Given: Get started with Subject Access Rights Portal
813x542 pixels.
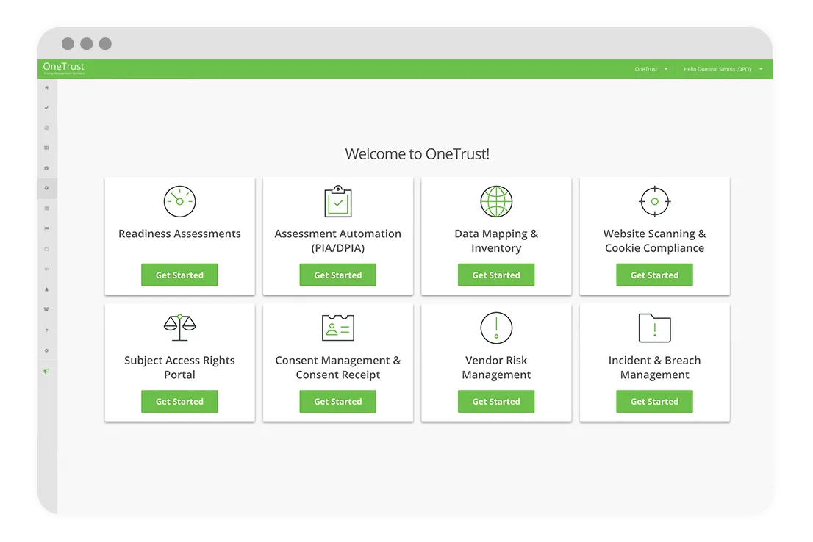Looking at the screenshot, I should click(x=179, y=401).
